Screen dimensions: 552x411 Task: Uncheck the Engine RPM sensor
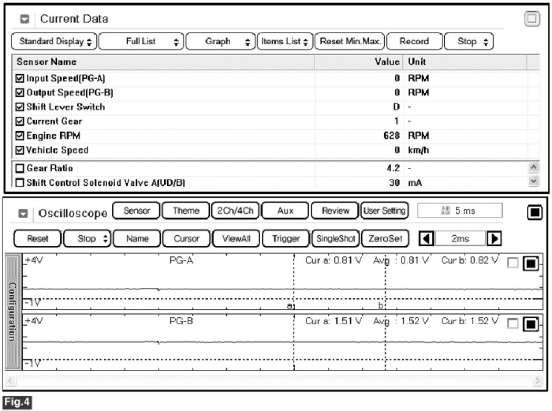tap(20, 136)
